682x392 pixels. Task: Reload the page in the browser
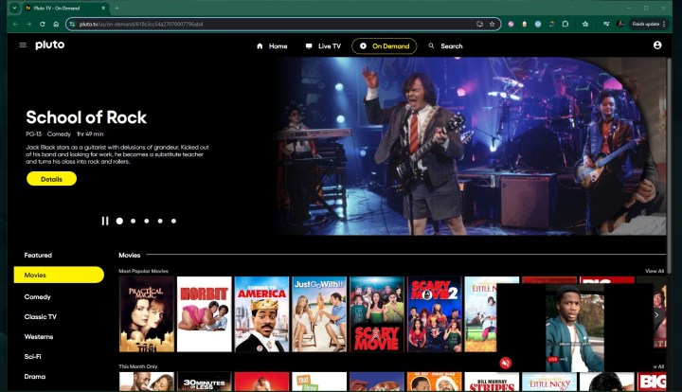click(43, 24)
